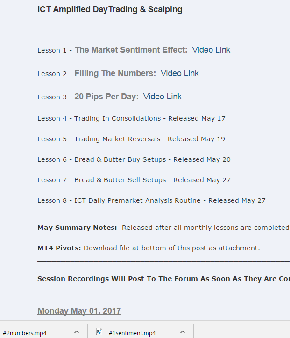Click the #1sentiment.mp4 file icon
This screenshot has height=338, width=290.
click(99, 332)
